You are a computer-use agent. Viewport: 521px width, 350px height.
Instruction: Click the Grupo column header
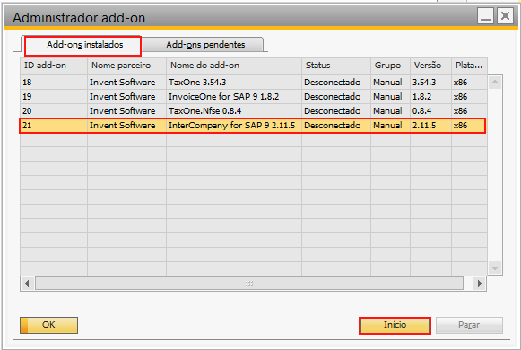coord(390,66)
